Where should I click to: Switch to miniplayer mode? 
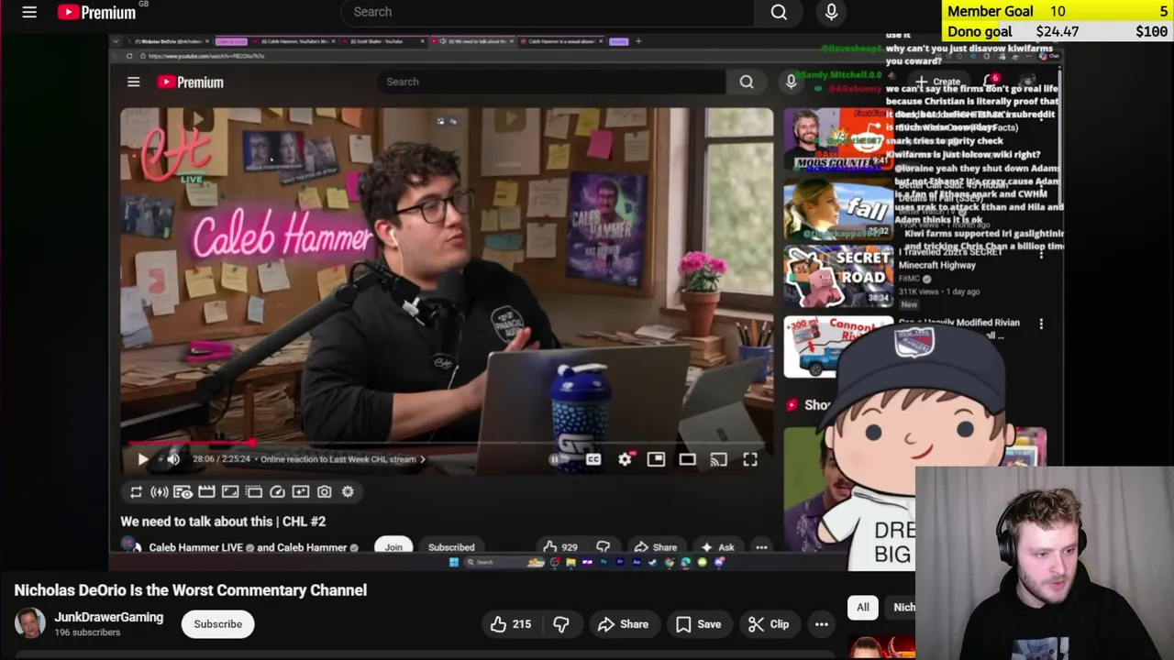click(656, 459)
